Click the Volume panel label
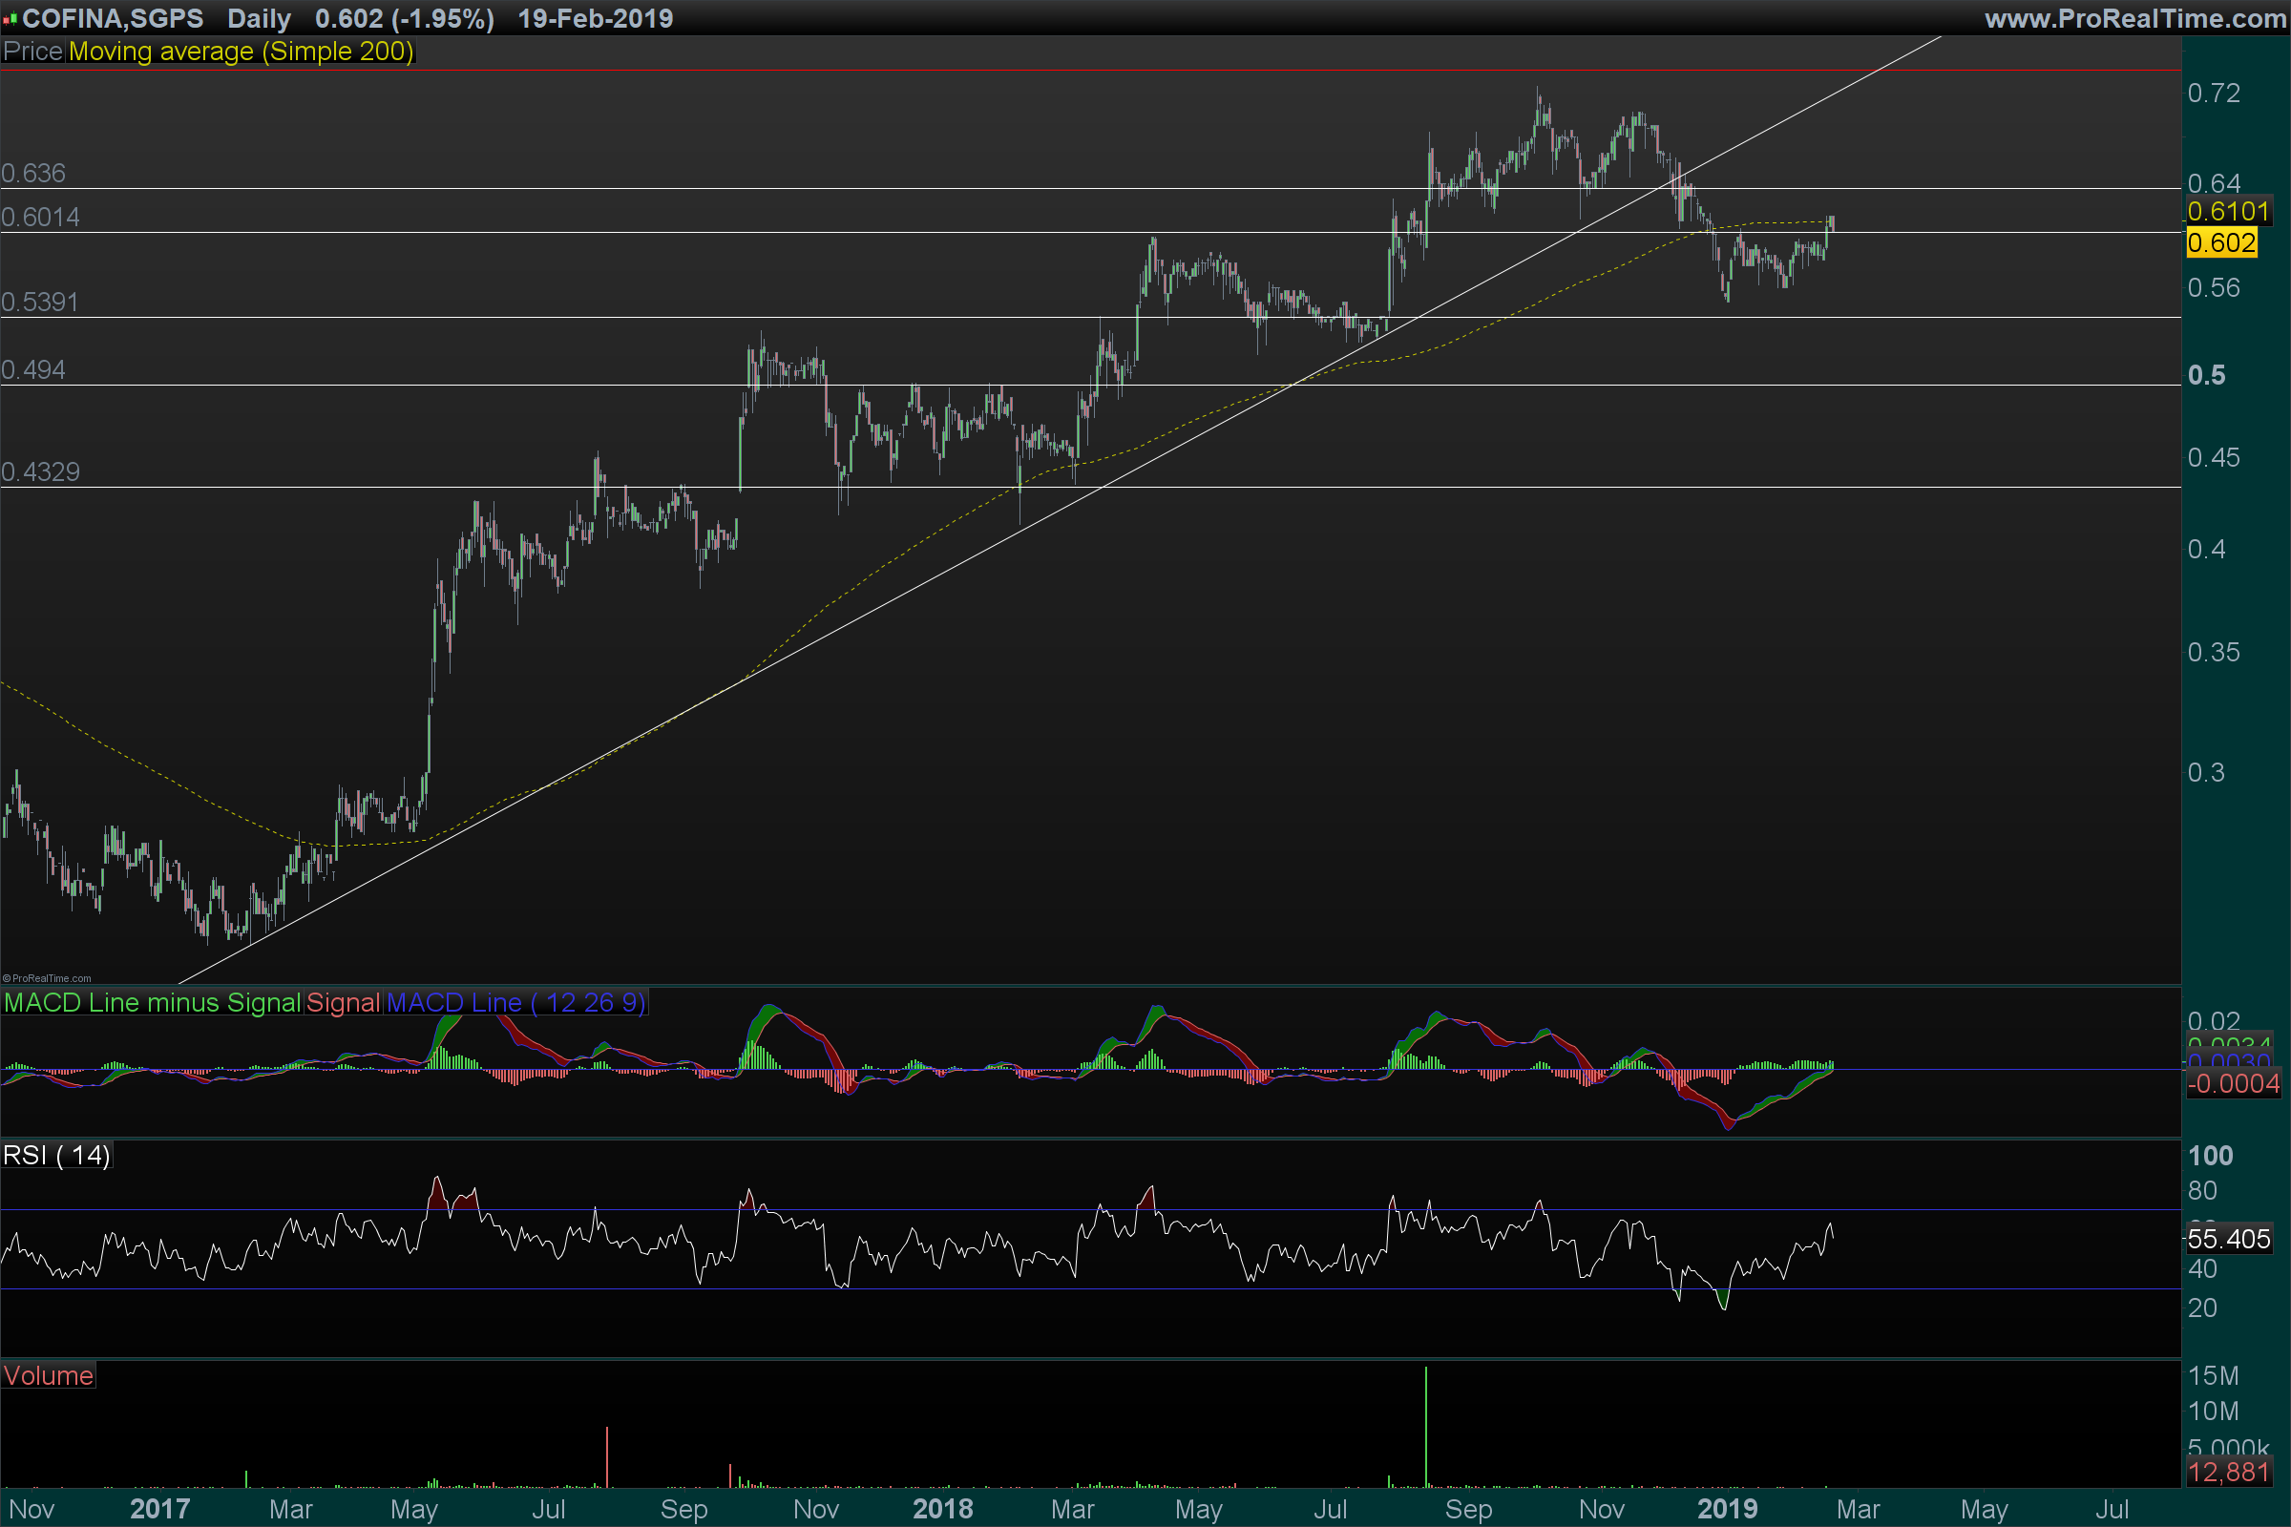The width and height of the screenshot is (2291, 1527). point(48,1376)
